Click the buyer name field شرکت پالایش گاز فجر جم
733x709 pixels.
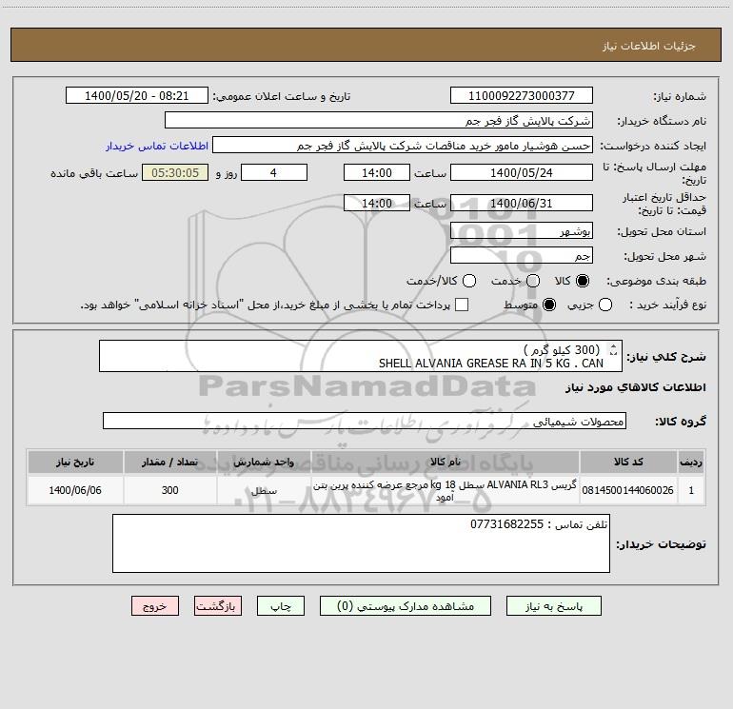(x=379, y=120)
